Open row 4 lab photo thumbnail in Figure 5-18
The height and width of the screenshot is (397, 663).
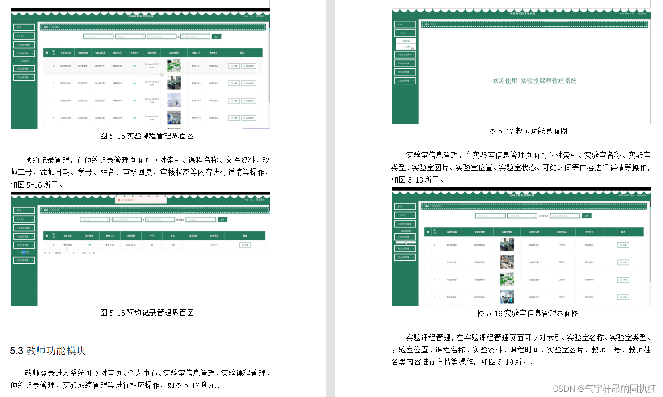pyautogui.click(x=507, y=297)
